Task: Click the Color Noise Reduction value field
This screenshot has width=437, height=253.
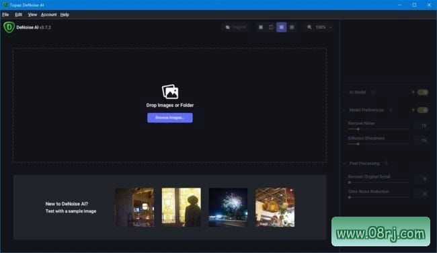Action: (422, 194)
